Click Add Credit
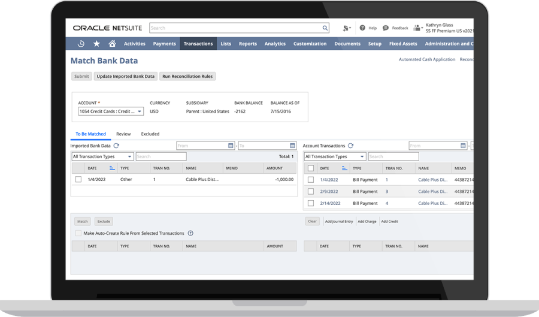 (x=389, y=221)
